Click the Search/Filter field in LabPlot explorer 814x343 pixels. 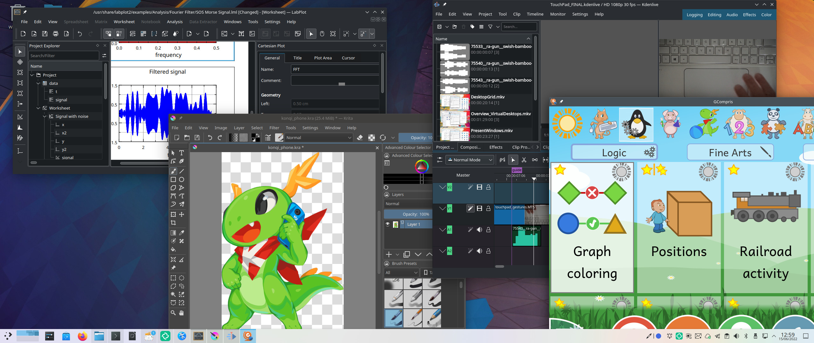[64, 56]
